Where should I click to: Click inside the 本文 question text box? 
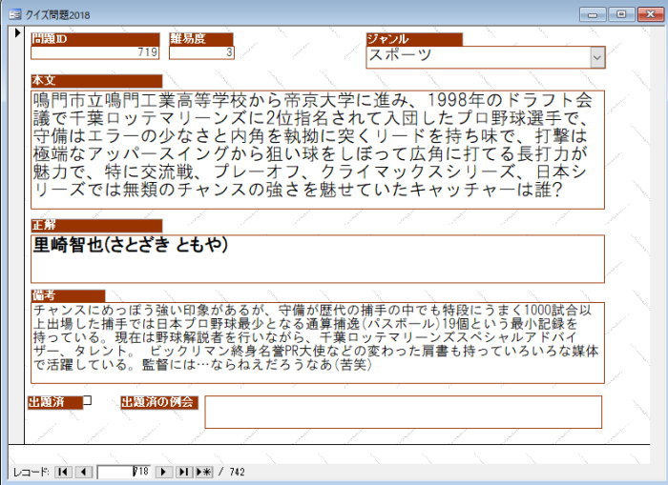[318, 150]
